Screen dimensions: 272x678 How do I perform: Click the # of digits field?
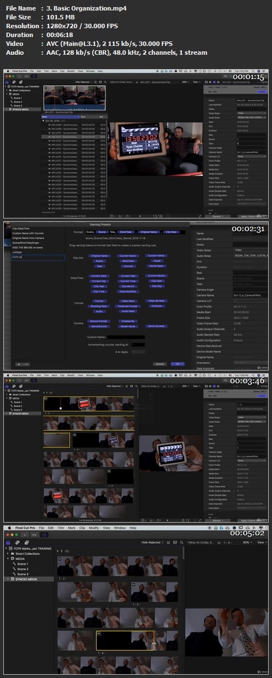[138, 352]
